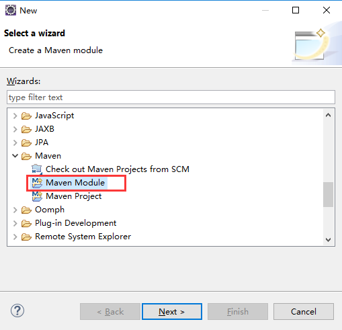342x330 pixels.
Task: Click the Eclipse icon in the title bar
Action: pyautogui.click(x=11, y=10)
